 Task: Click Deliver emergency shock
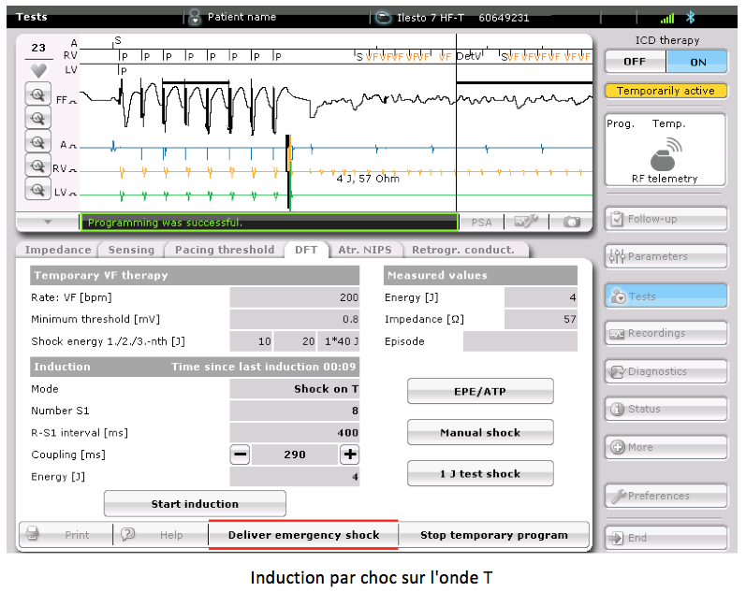(x=303, y=535)
